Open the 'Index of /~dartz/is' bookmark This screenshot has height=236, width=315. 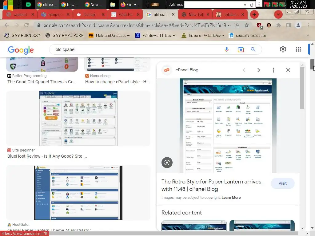click(x=203, y=36)
